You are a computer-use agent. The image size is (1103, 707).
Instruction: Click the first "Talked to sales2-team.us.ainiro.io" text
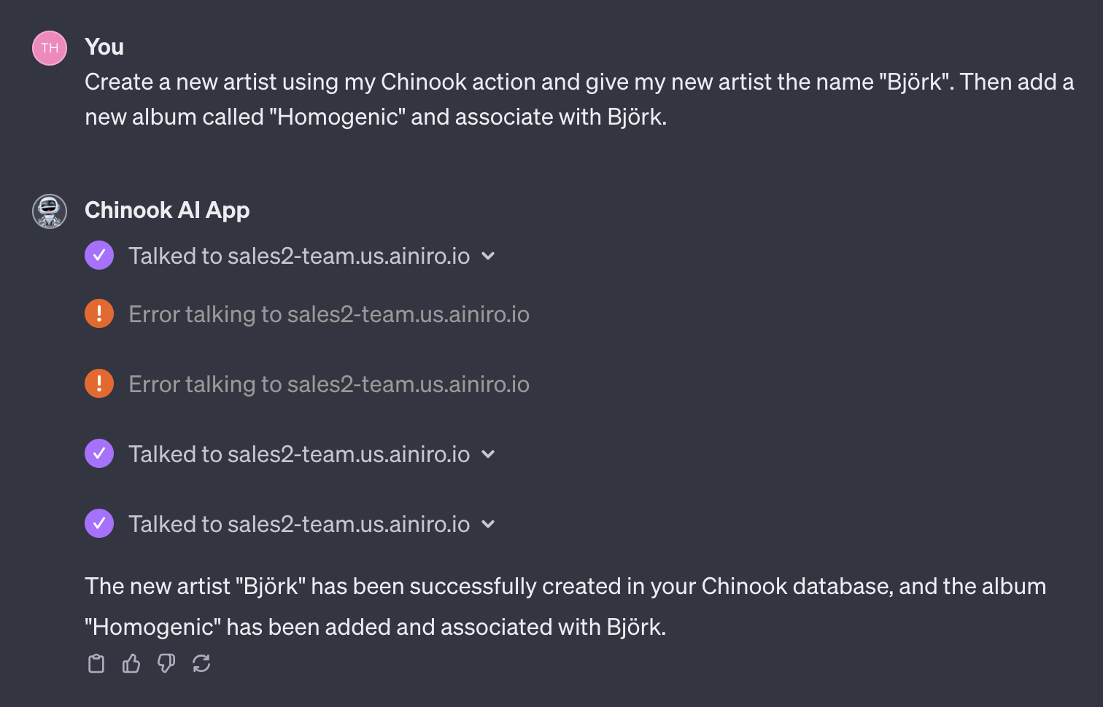click(299, 256)
